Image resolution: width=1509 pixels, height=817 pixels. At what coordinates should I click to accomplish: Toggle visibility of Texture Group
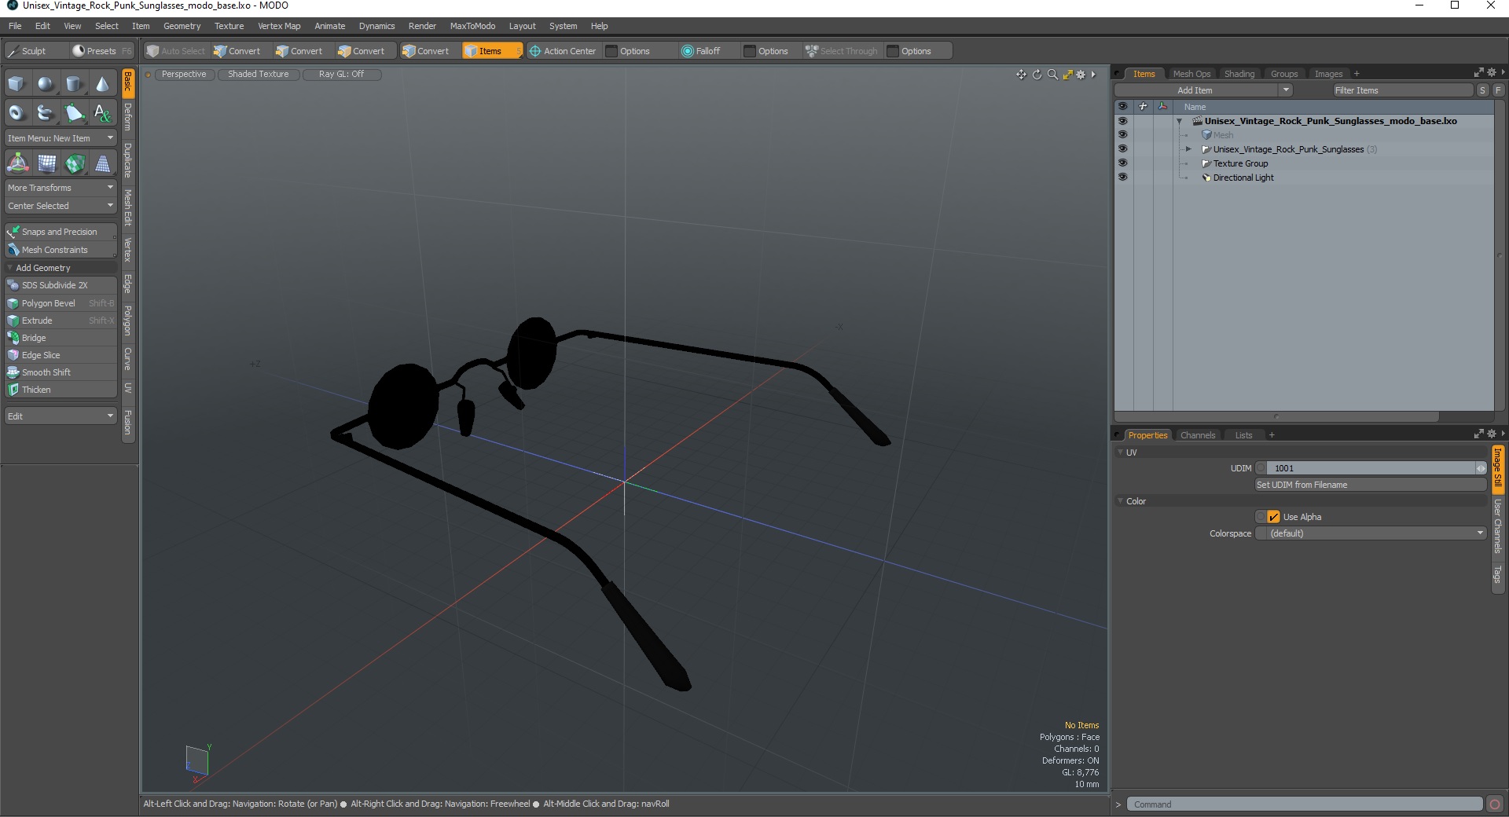click(x=1122, y=163)
